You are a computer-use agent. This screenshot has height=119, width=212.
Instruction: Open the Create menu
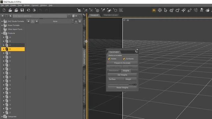[13, 5]
